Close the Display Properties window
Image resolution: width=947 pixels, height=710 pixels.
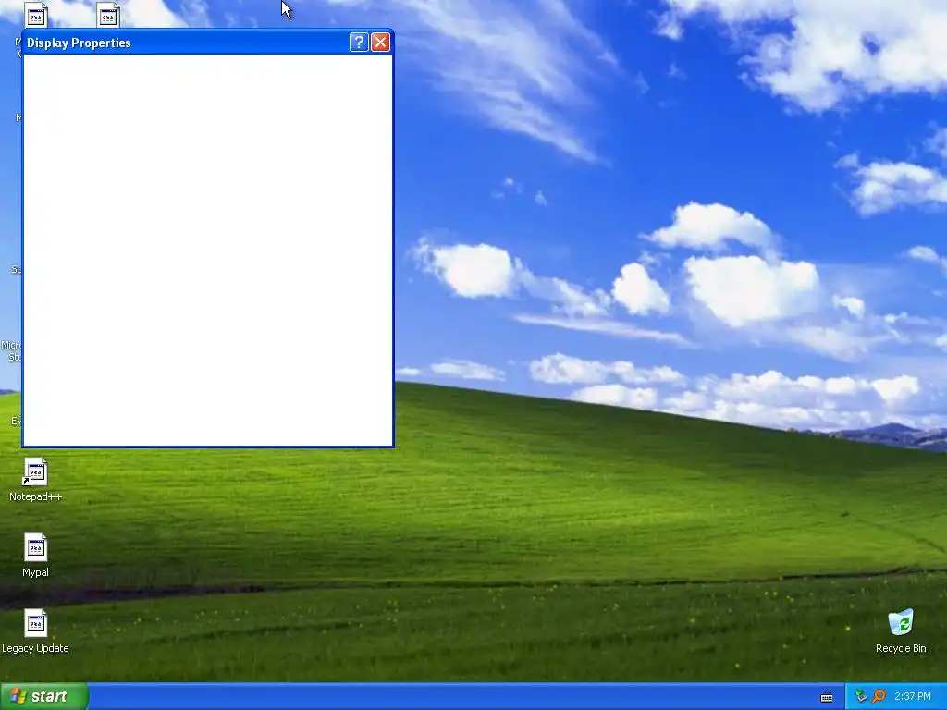click(380, 43)
